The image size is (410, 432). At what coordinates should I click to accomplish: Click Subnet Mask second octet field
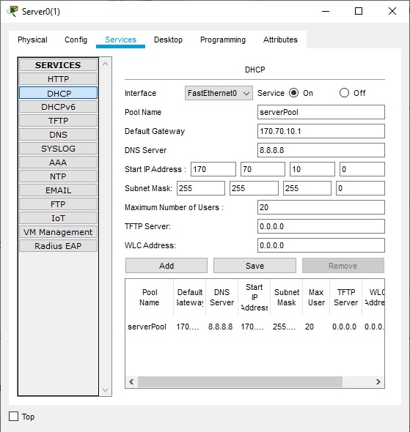(254, 188)
